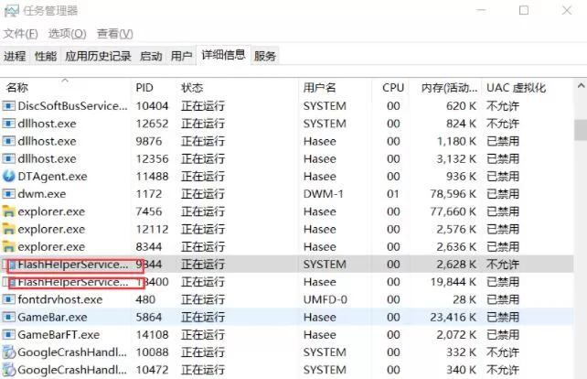Click memory value 19,844 K

click(x=454, y=282)
